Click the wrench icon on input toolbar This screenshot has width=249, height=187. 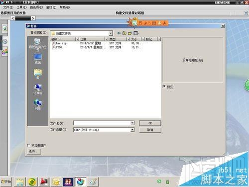(x=164, y=23)
